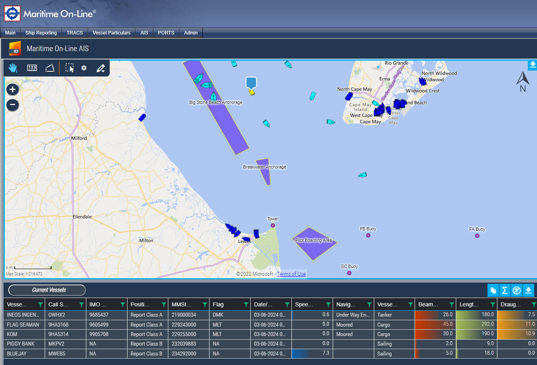Select the area measure polygon tool
Image resolution: width=537 pixels, height=365 pixels.
[x=50, y=68]
